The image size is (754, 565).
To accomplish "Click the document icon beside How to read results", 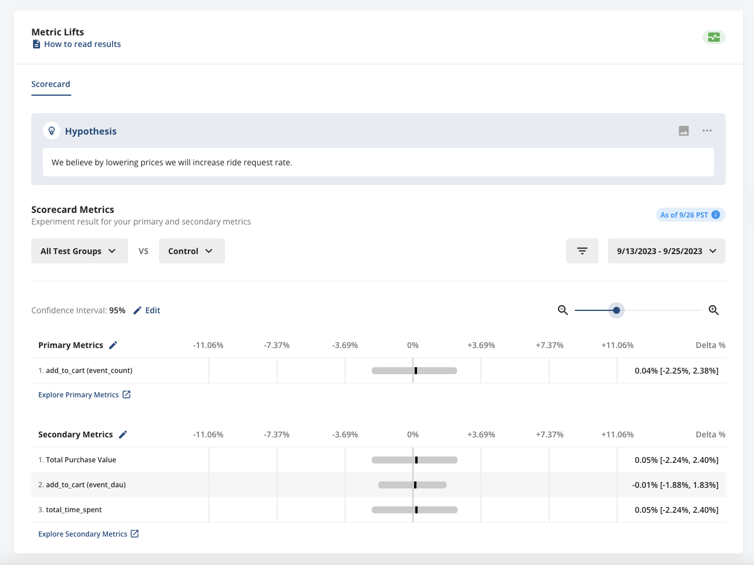I will pos(36,44).
